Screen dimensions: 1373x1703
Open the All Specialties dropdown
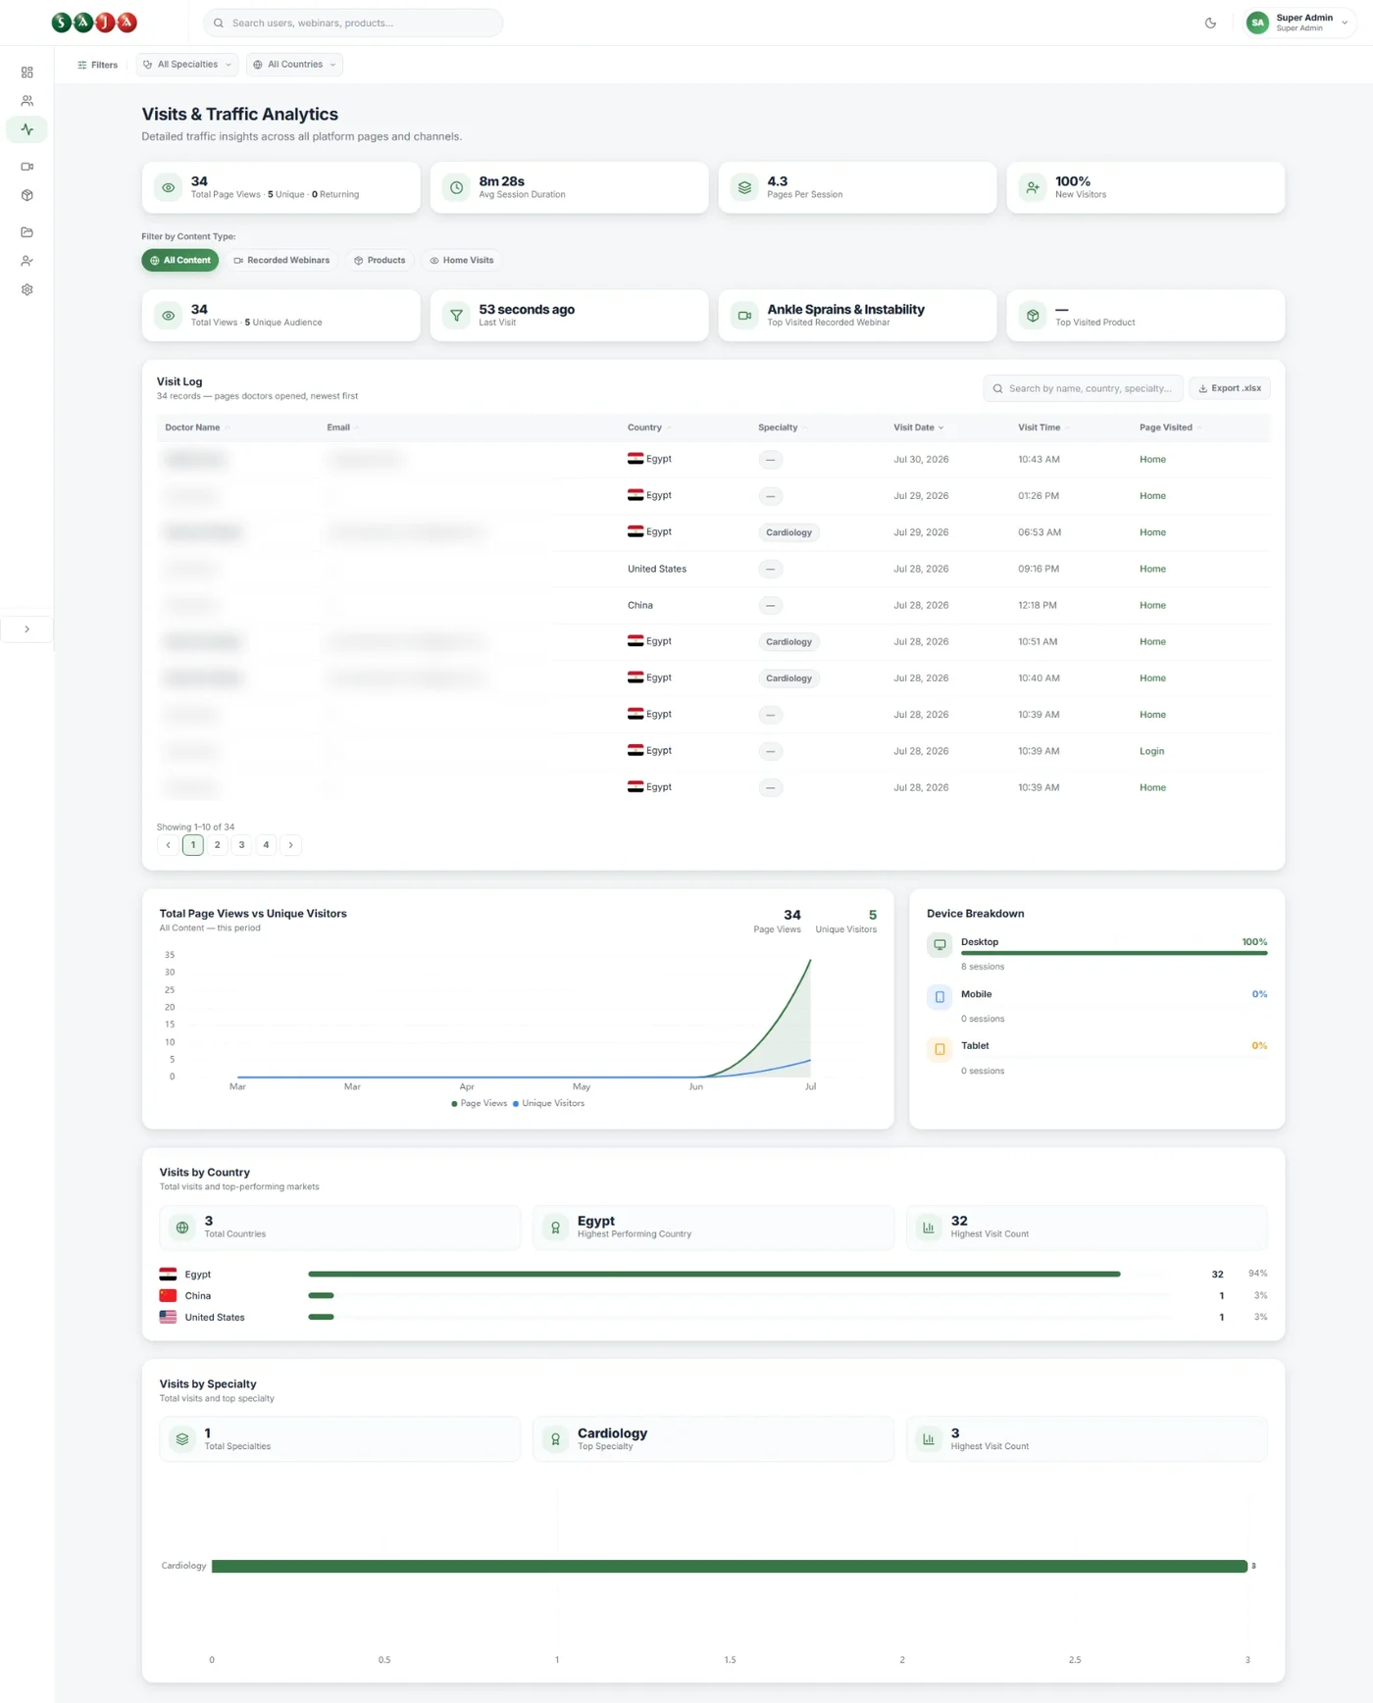click(187, 65)
